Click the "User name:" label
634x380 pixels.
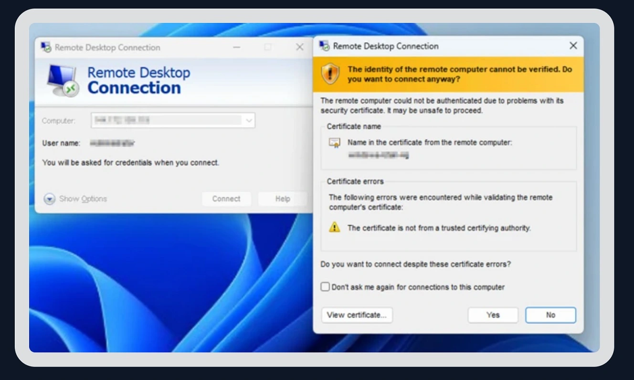coord(61,143)
